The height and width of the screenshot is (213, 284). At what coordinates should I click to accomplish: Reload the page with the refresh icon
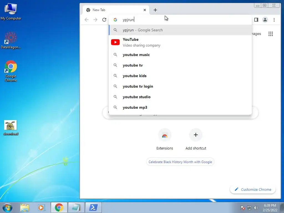104,20
